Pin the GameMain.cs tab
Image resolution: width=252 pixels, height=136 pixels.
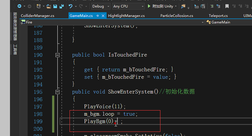[97, 16]
